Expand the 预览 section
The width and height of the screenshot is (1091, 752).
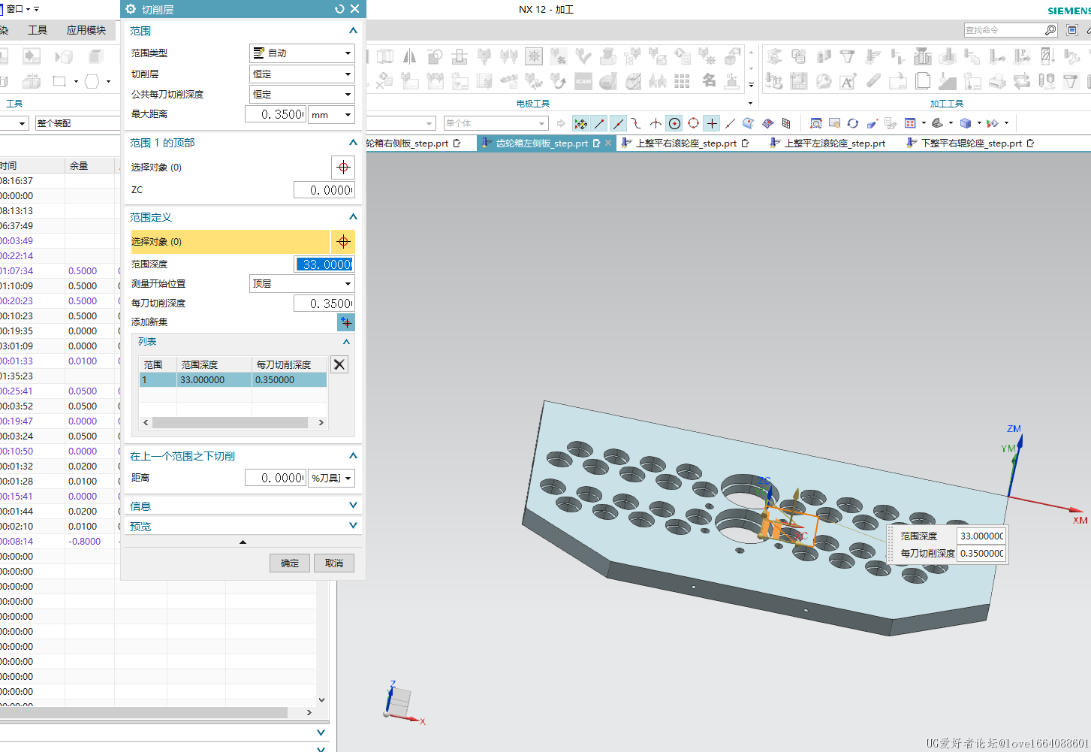353,526
